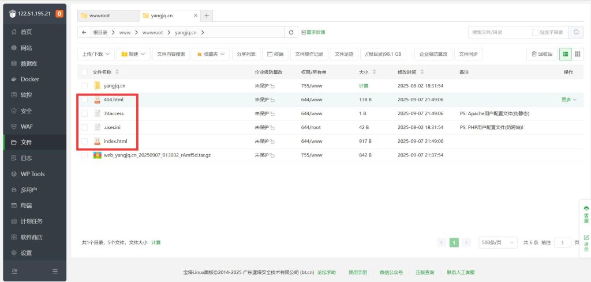Click 计算 to calculate yangjq.cn folder size

(364, 86)
